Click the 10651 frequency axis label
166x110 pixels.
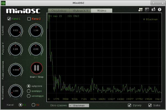click(102, 99)
